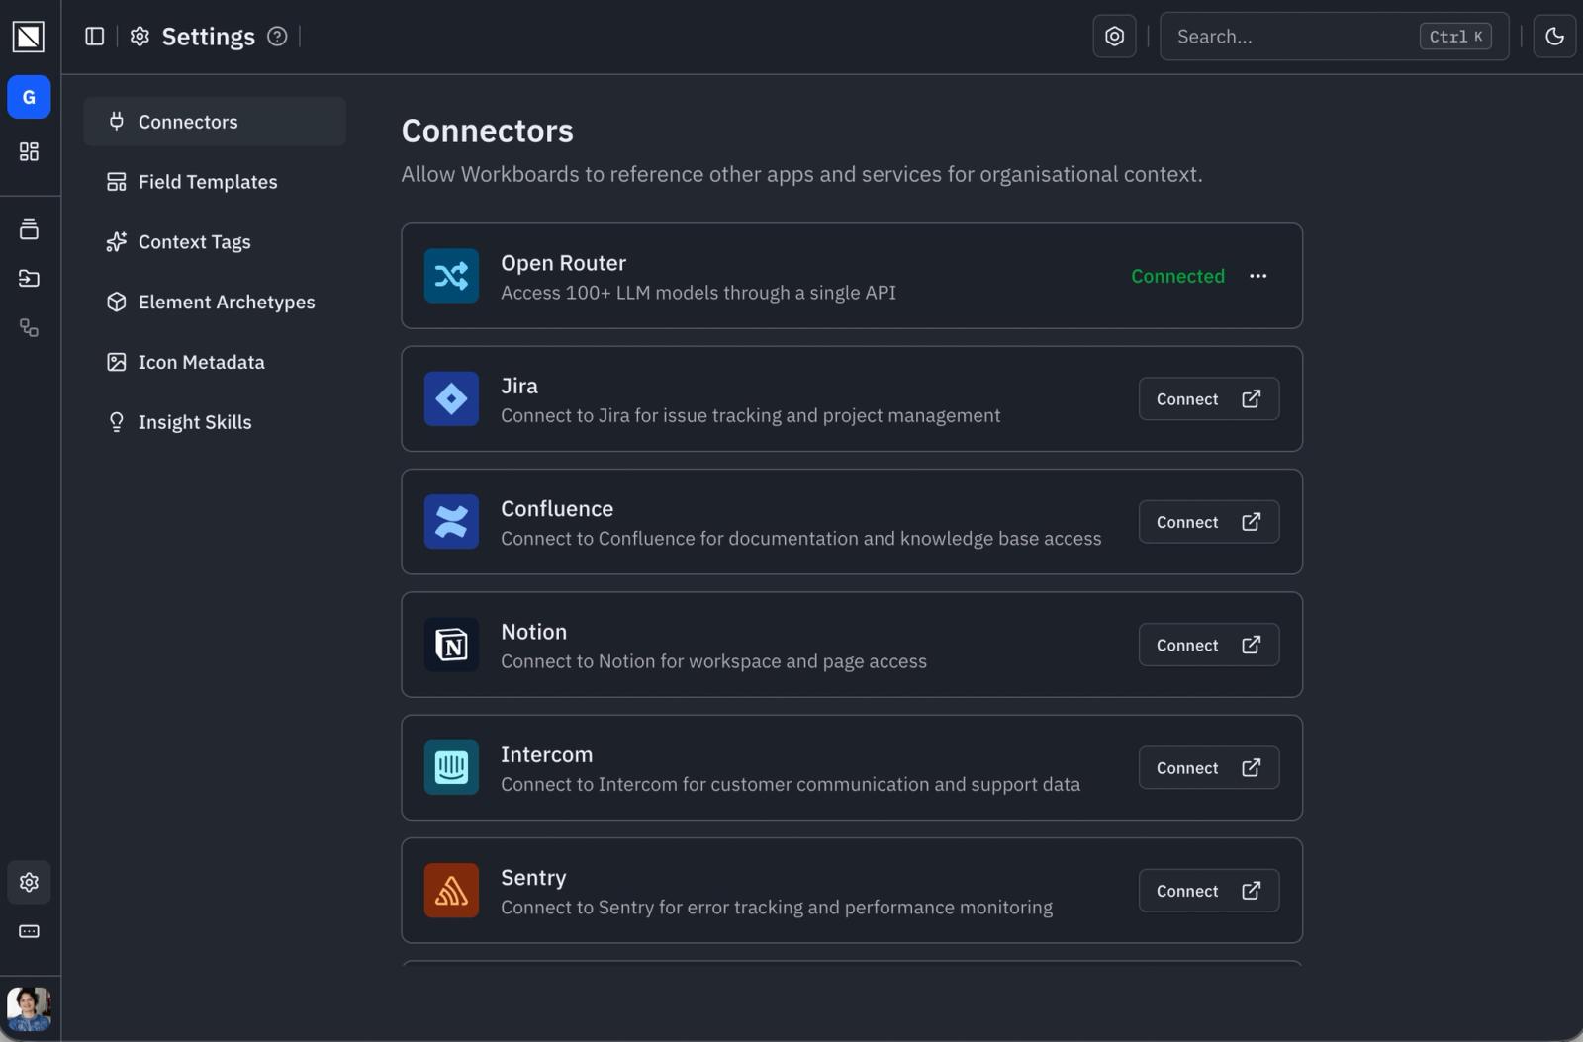
Task: Click the import arrow folder icon in left rail
Action: [29, 279]
